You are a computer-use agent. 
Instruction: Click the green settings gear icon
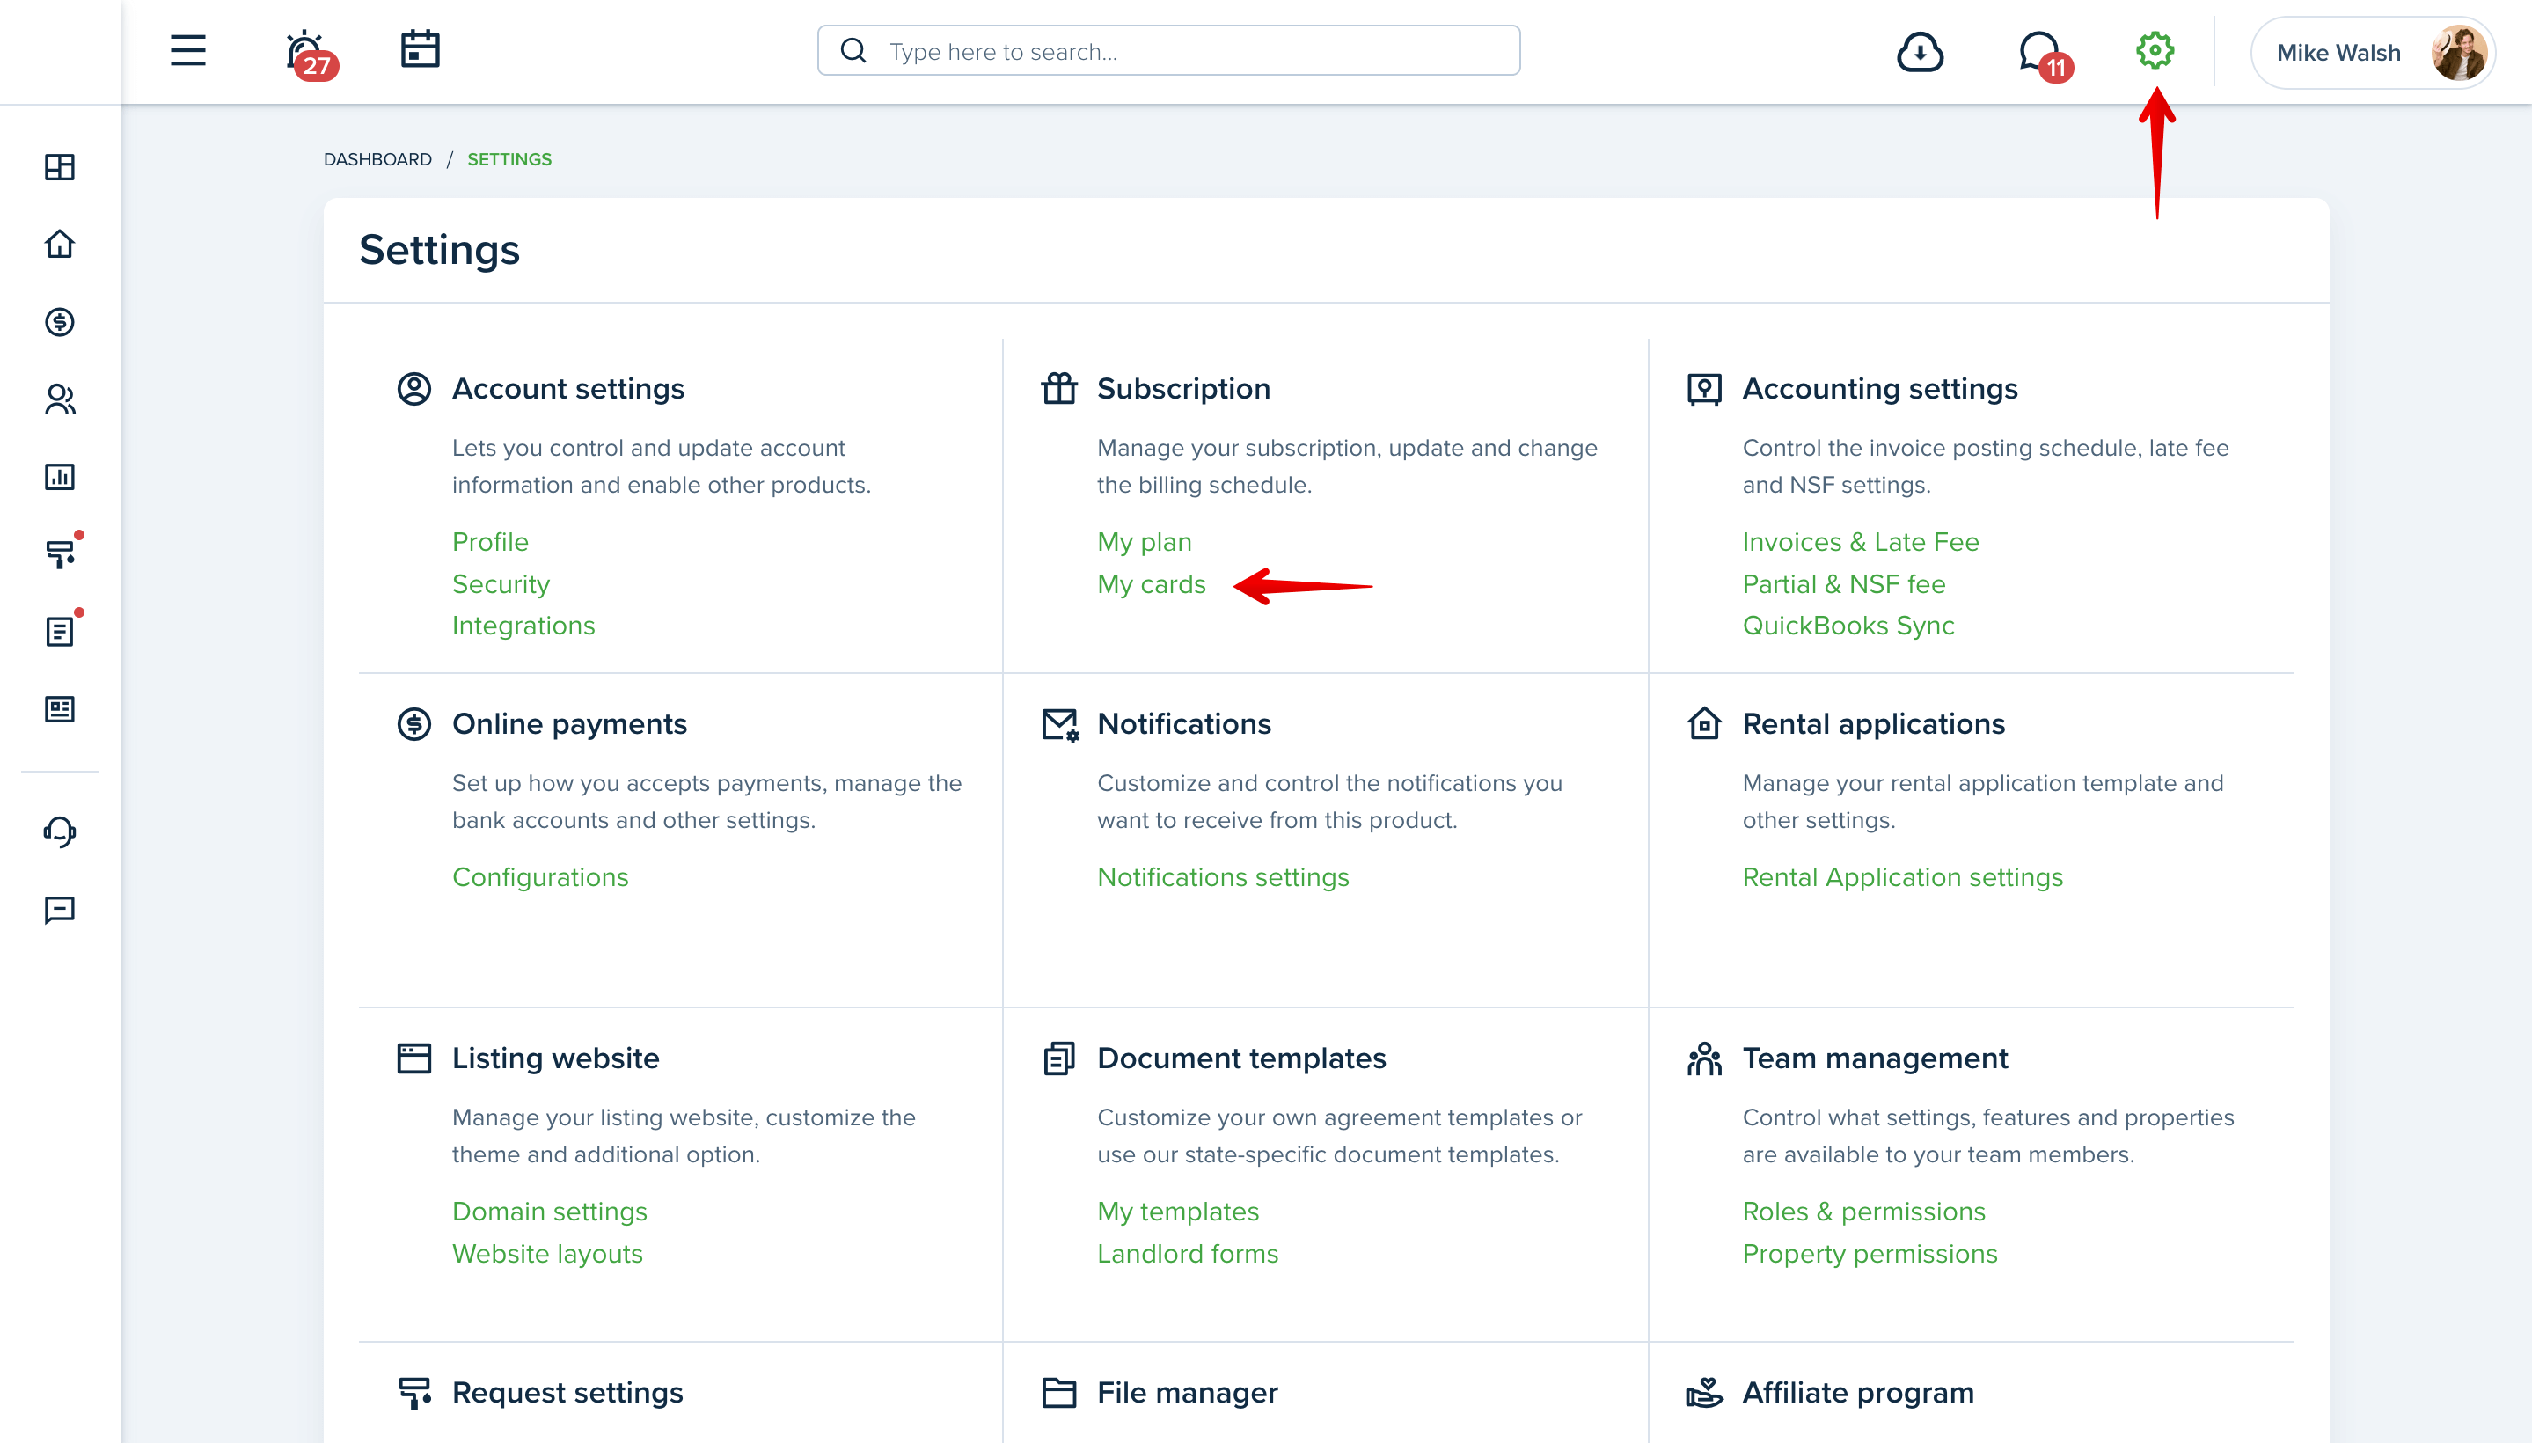pos(2155,50)
